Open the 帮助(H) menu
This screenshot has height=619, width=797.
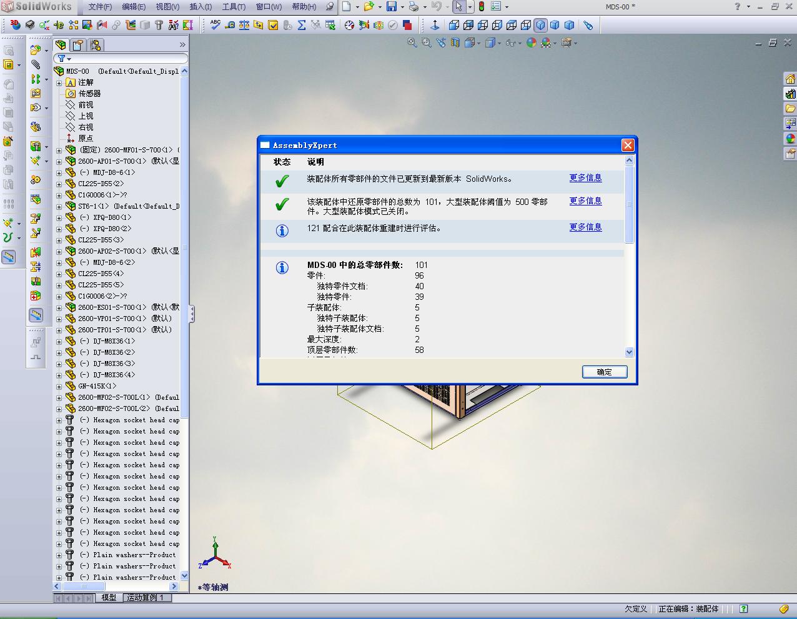pyautogui.click(x=304, y=7)
